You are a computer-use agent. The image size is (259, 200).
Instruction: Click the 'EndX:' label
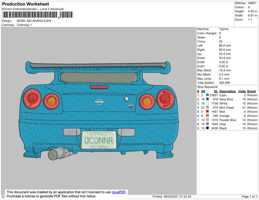[x=201, y=62]
